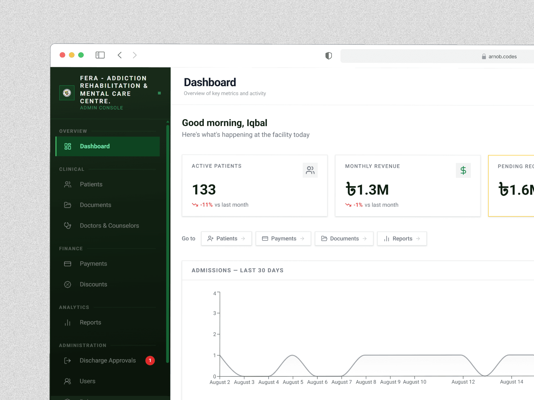Open Reports under Analytics
The width and height of the screenshot is (534, 400).
108,322
